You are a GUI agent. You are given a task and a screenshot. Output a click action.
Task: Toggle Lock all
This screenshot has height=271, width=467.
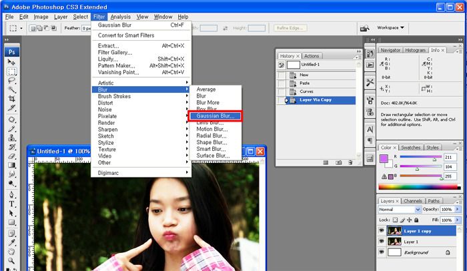[416, 220]
